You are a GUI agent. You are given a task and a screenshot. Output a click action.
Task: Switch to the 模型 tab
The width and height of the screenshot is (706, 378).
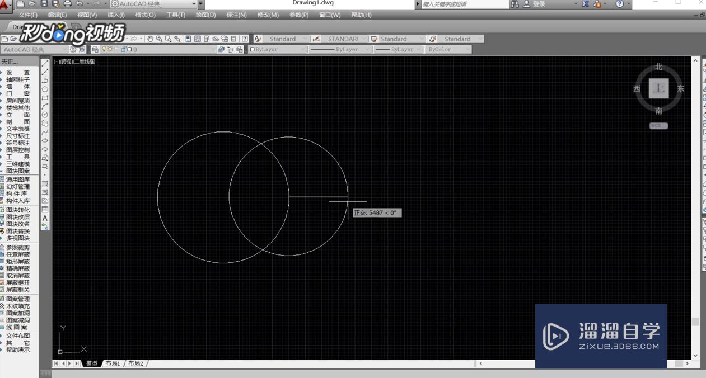pos(92,363)
